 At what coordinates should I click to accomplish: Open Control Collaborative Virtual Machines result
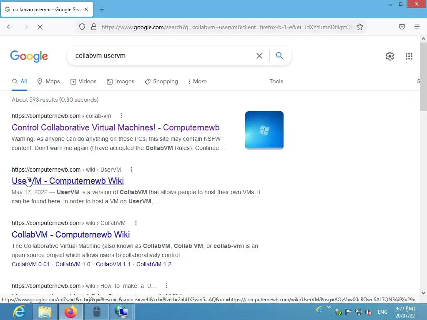pos(116,127)
